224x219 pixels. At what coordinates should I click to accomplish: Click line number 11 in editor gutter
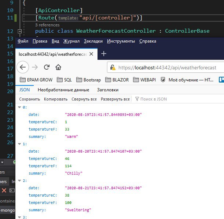coord(10,18)
